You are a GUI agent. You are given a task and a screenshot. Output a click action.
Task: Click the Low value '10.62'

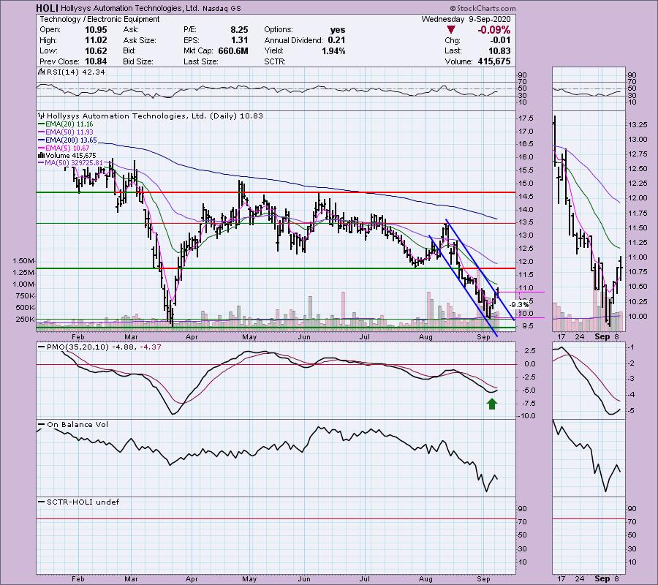pyautogui.click(x=96, y=50)
